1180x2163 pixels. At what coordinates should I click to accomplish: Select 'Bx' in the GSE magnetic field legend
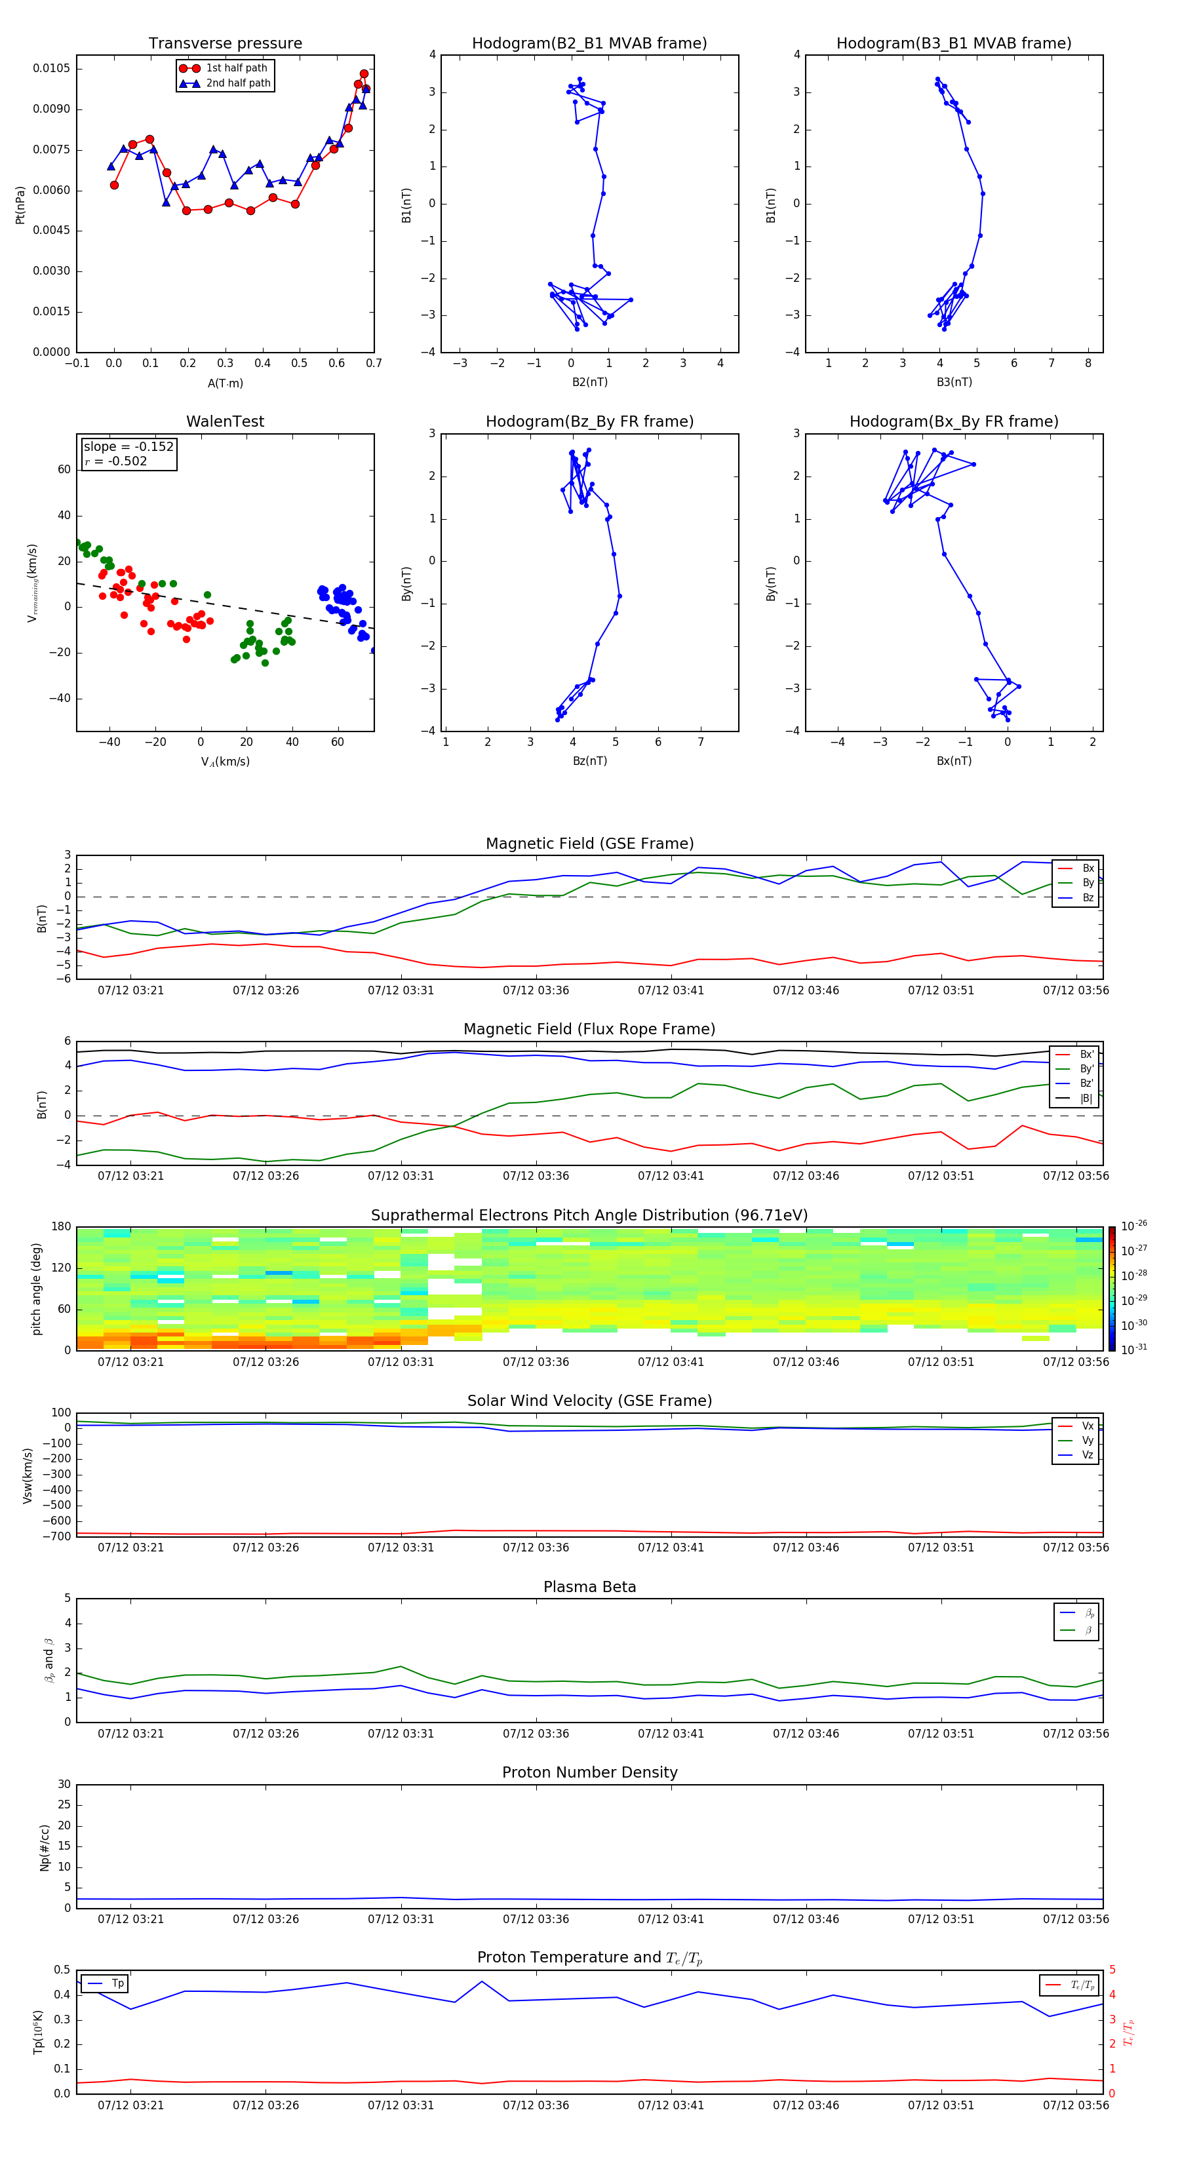1076,868
